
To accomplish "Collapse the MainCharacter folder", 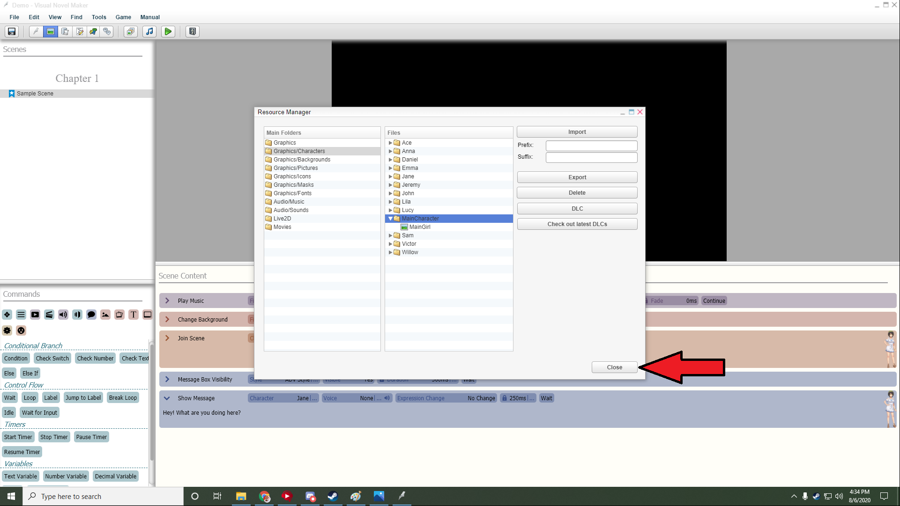I will 390,219.
